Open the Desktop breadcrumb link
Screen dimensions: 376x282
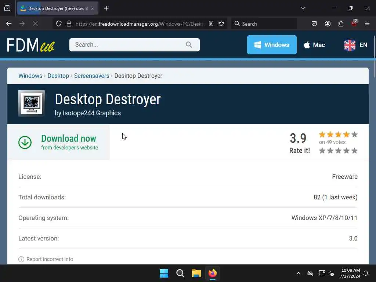[58, 76]
